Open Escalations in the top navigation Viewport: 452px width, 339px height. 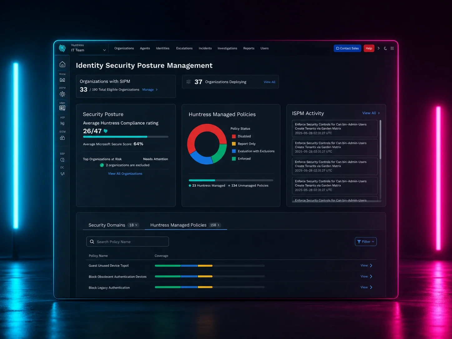tap(184, 48)
